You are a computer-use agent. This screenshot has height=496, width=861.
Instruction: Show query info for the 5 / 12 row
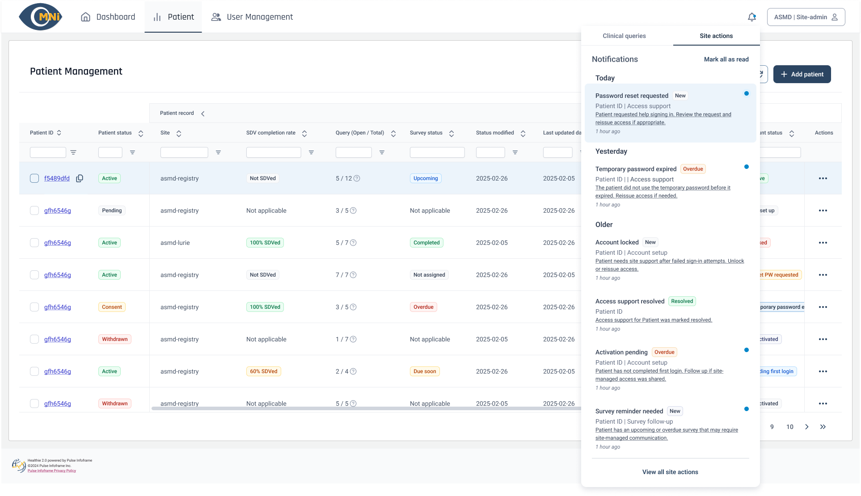[x=357, y=178]
